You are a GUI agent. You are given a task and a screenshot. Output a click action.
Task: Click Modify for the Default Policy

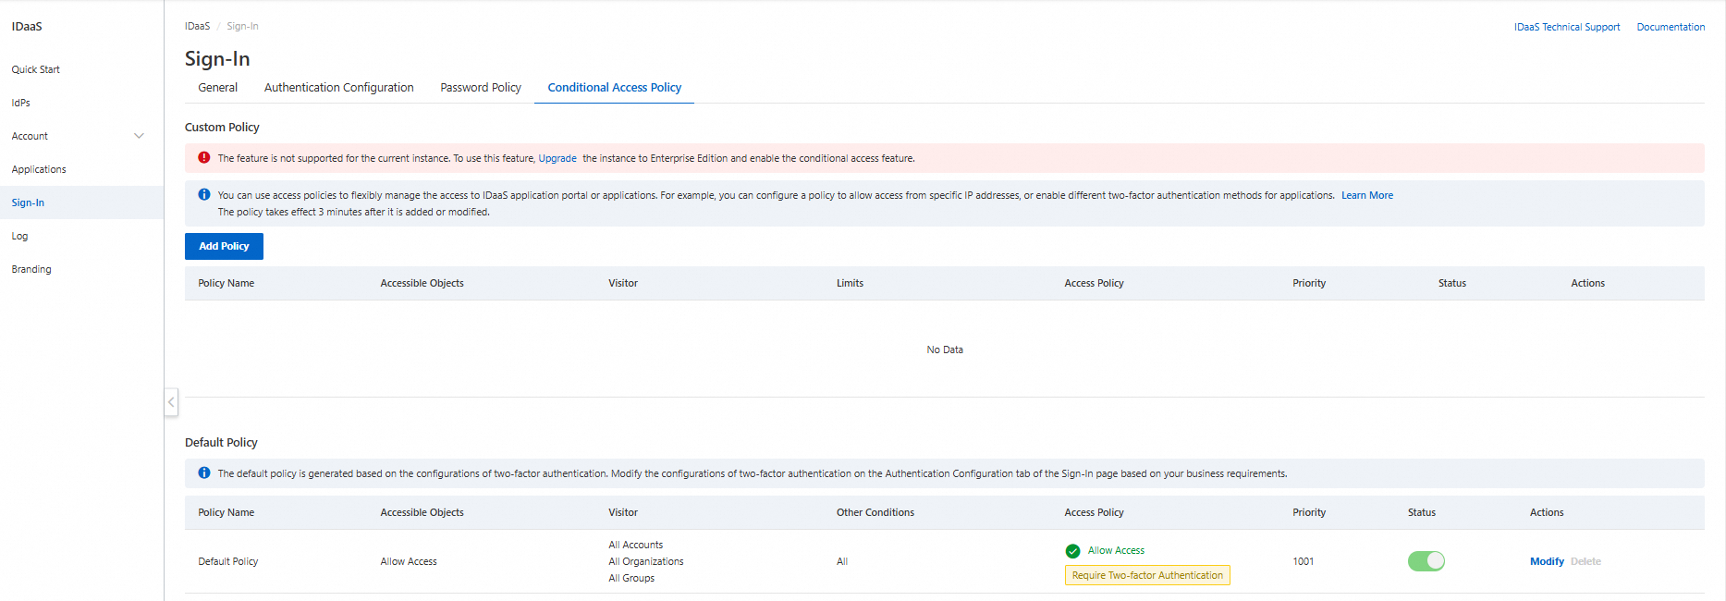coord(1547,561)
